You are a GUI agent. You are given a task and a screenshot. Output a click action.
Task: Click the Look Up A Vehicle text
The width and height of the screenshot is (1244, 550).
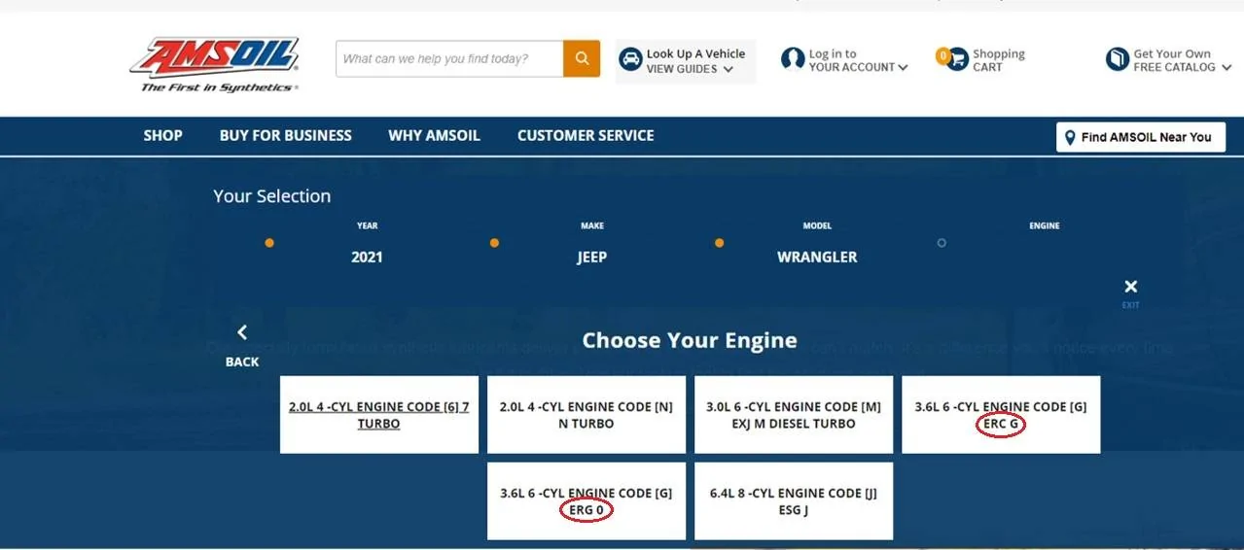695,54
